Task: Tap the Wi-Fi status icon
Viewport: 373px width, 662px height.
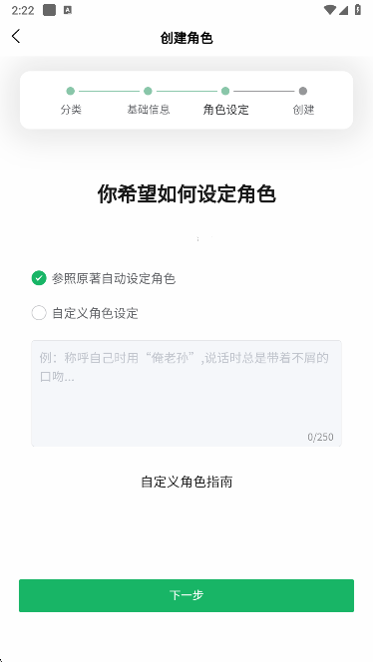Action: point(329,10)
